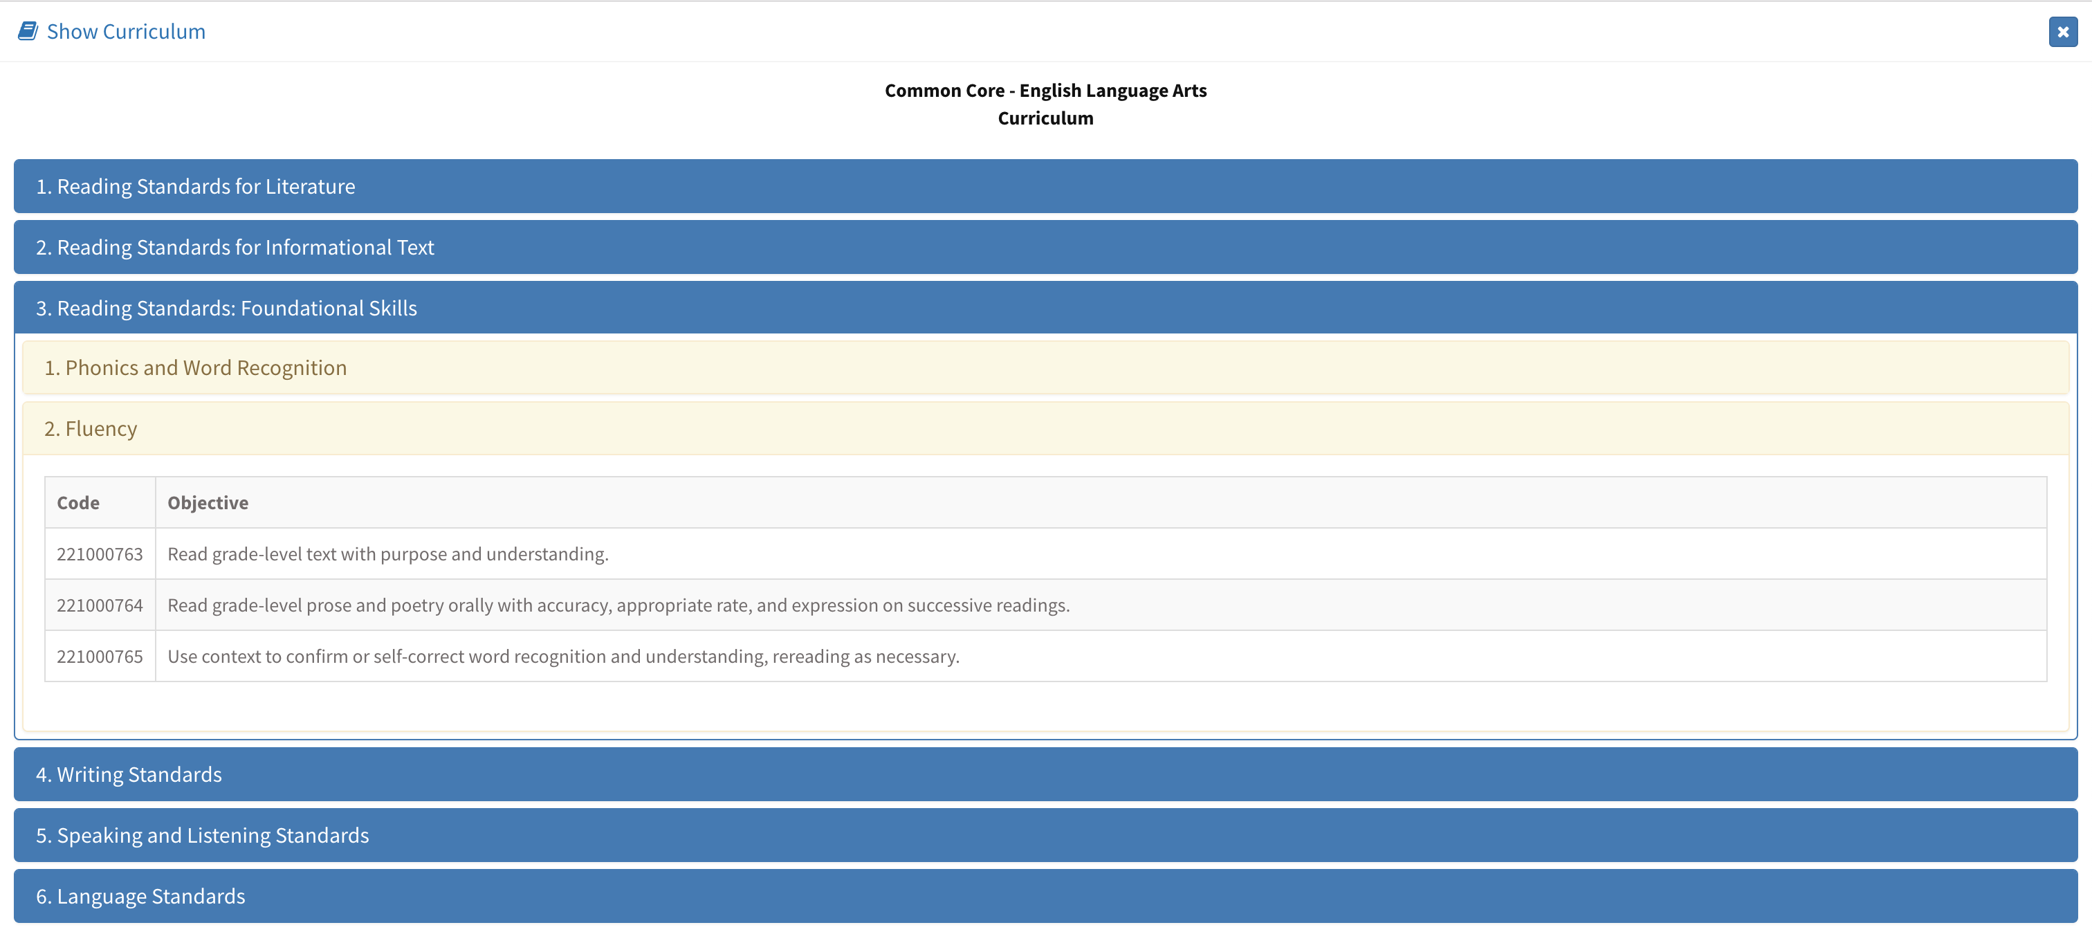This screenshot has height=952, width=2092.
Task: Click the book icon beside Show Curriculum
Action: [28, 31]
